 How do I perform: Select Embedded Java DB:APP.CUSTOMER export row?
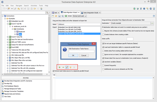pos(79,29)
